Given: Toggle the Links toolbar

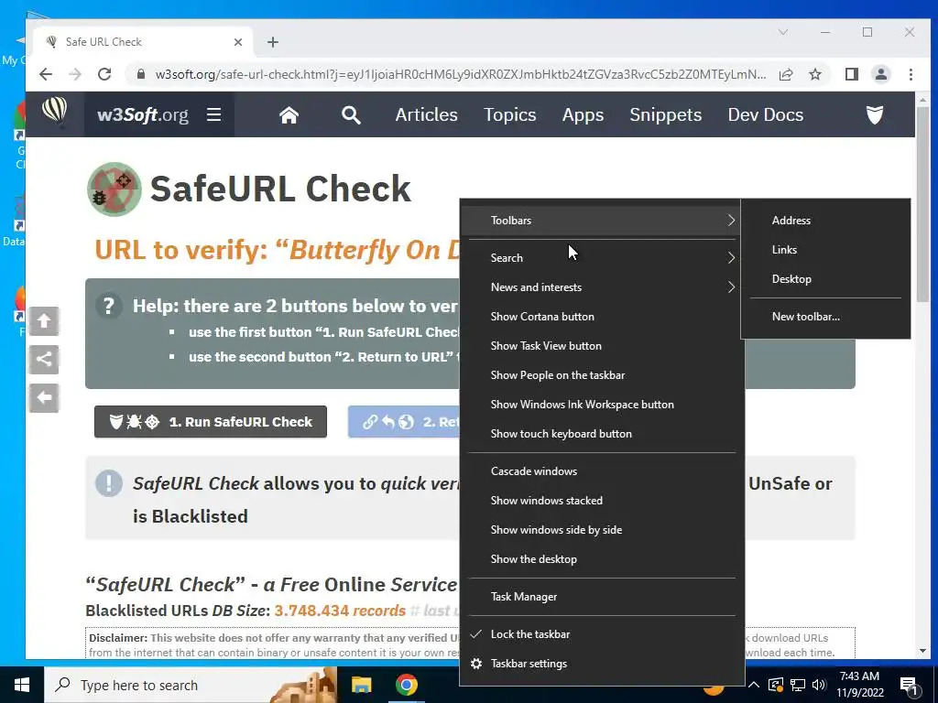Looking at the screenshot, I should click(x=825, y=250).
